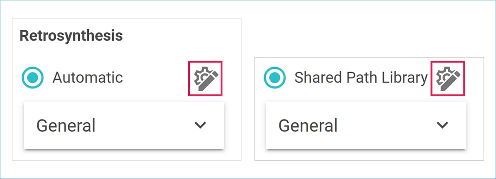Screen dimensions: 496x179
Task: Expand the General dropdown under Shared Path Library
Action: tap(366, 125)
